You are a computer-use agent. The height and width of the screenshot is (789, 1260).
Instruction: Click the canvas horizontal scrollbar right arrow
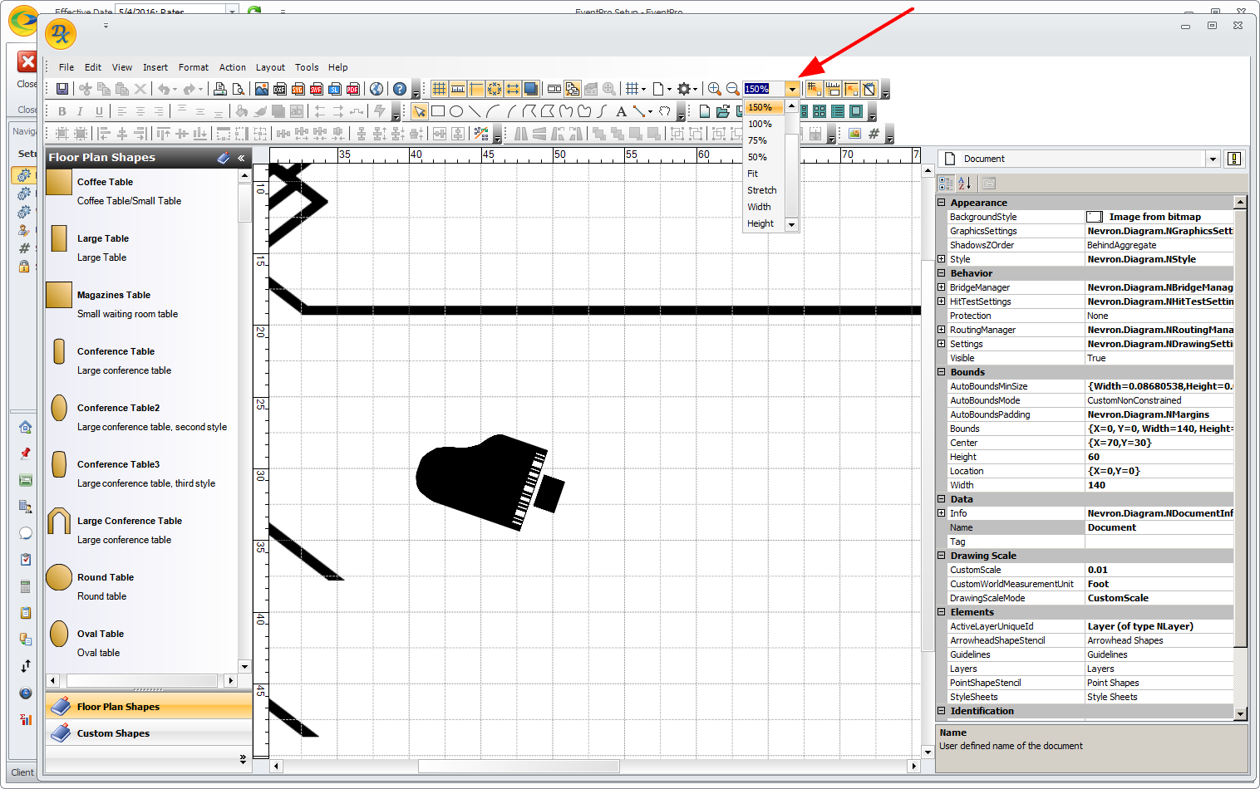(x=914, y=766)
